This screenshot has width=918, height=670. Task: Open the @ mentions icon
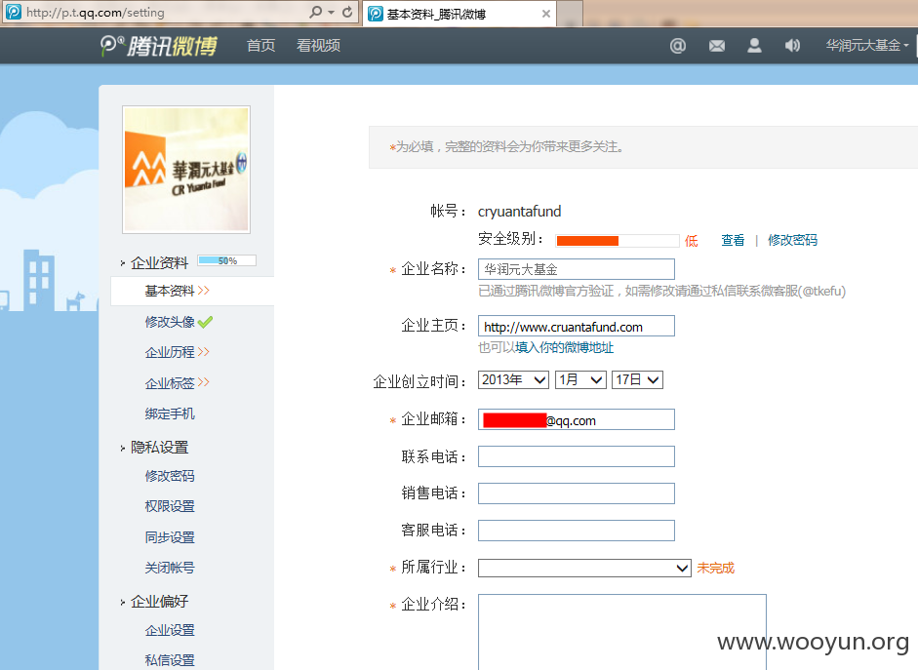coord(677,46)
